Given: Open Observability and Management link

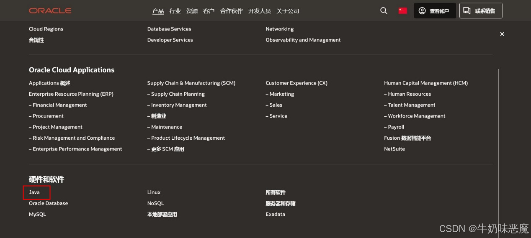Looking at the screenshot, I should coord(303,40).
